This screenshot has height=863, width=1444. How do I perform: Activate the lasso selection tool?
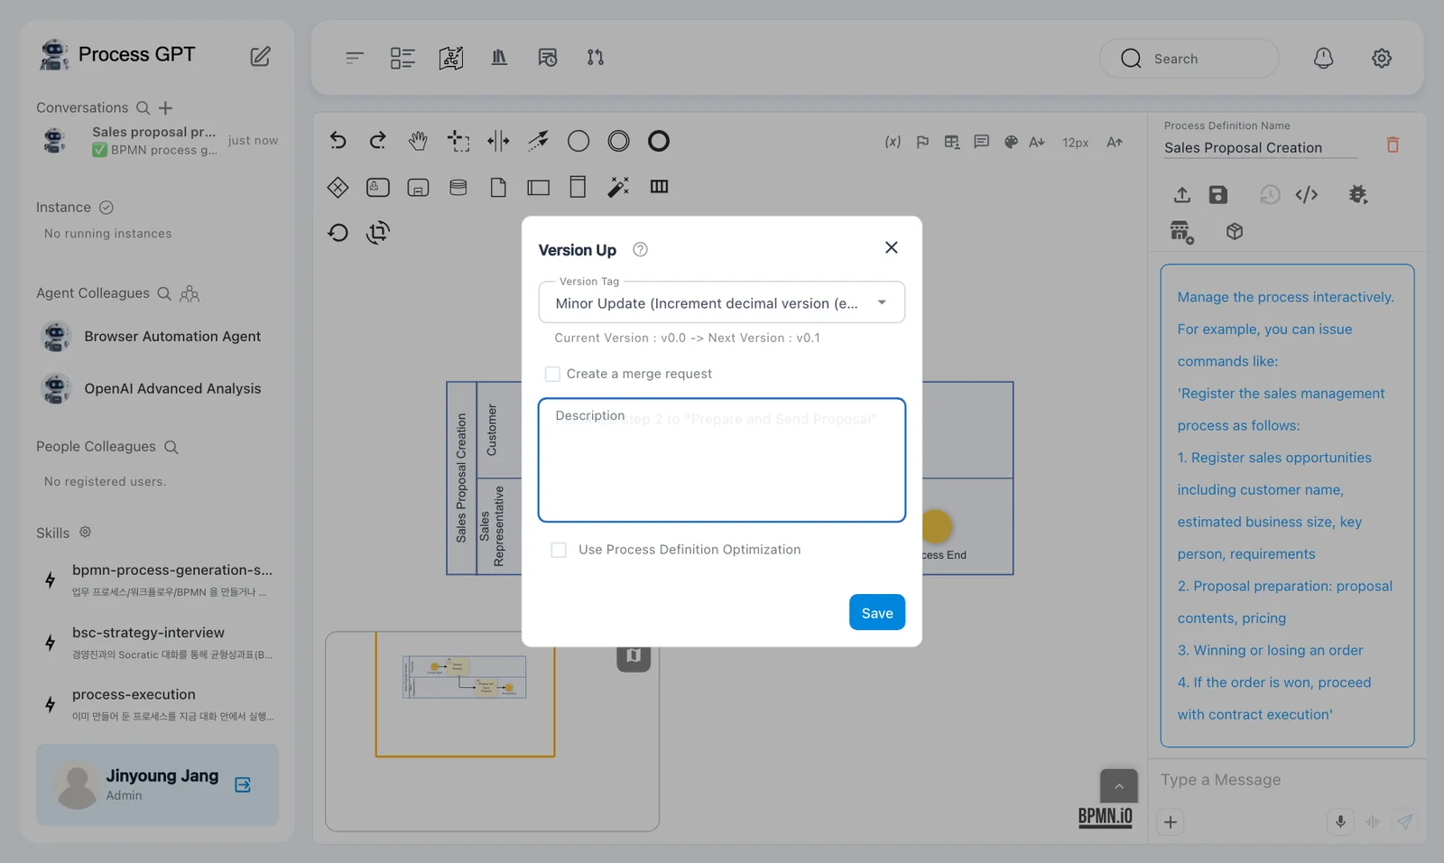point(458,141)
